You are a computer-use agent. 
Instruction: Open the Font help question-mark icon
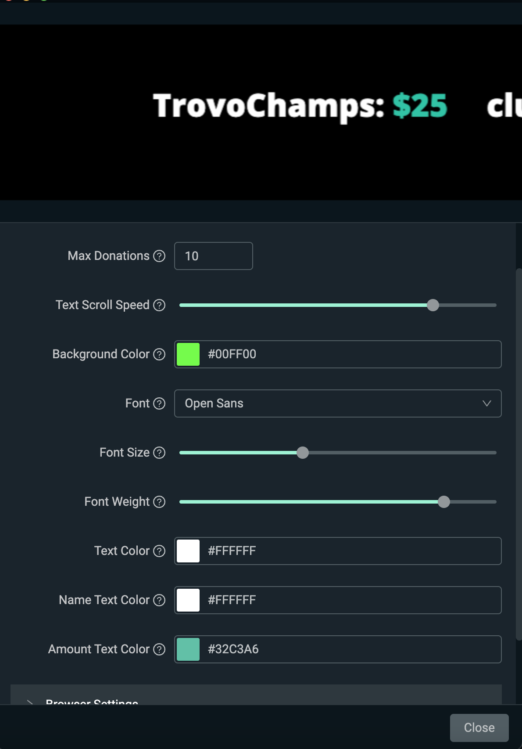pyautogui.click(x=159, y=403)
